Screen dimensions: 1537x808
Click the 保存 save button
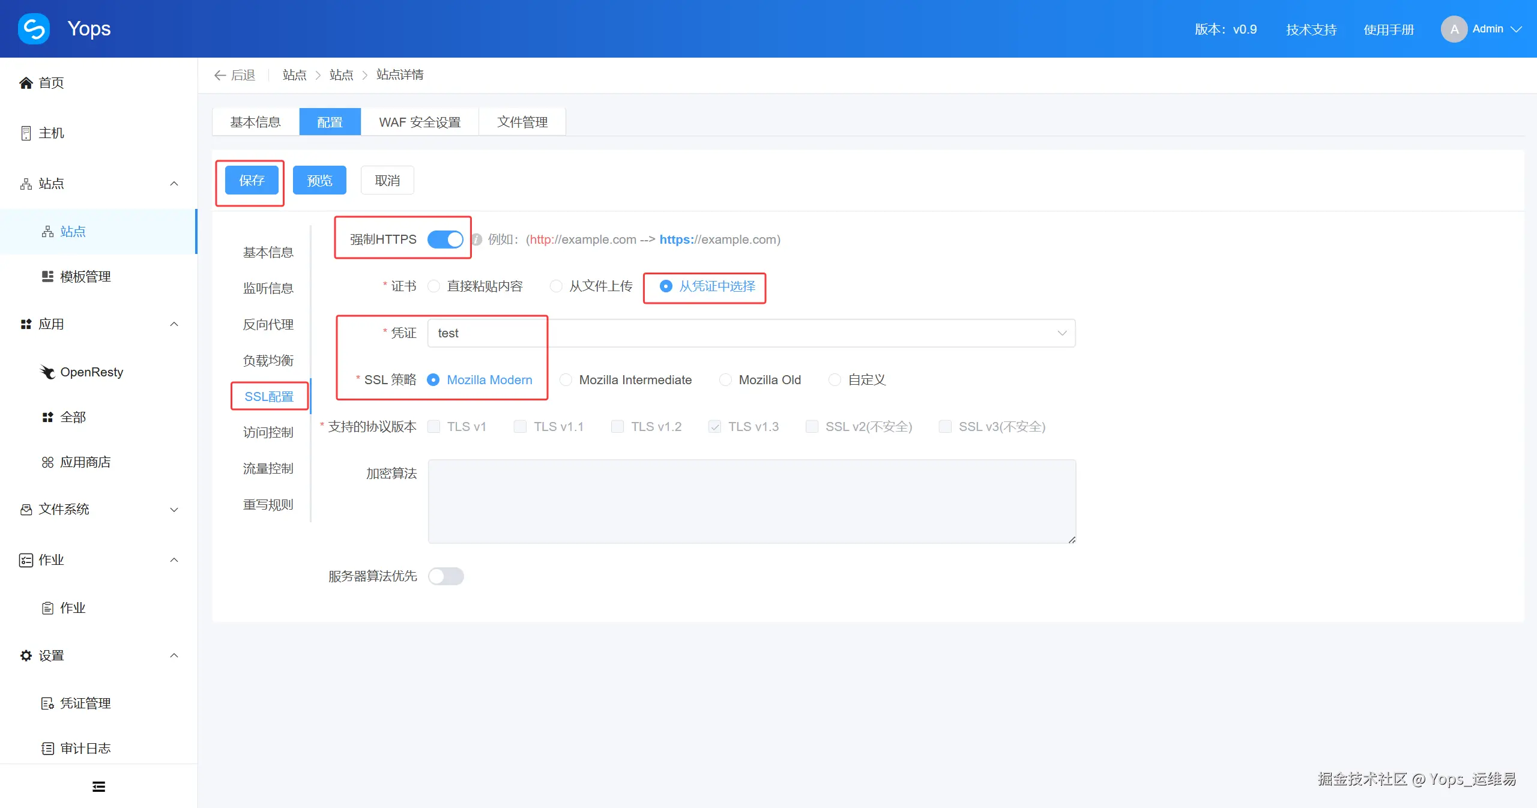(252, 180)
